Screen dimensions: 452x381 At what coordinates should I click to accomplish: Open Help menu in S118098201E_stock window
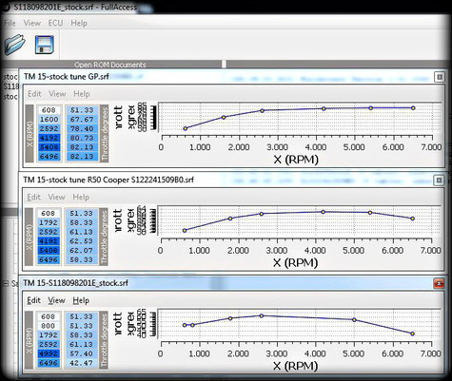coord(81,300)
